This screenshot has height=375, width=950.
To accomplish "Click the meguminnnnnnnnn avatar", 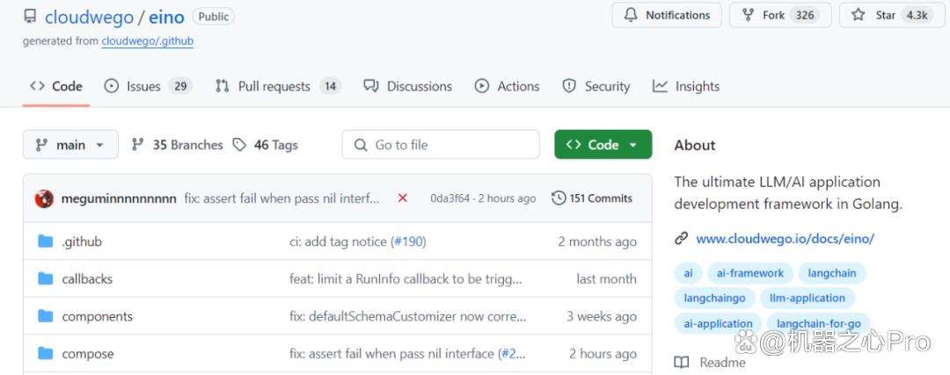I will 44,198.
